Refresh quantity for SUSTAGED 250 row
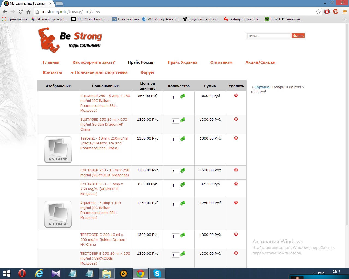The image size is (349, 279). tap(183, 120)
